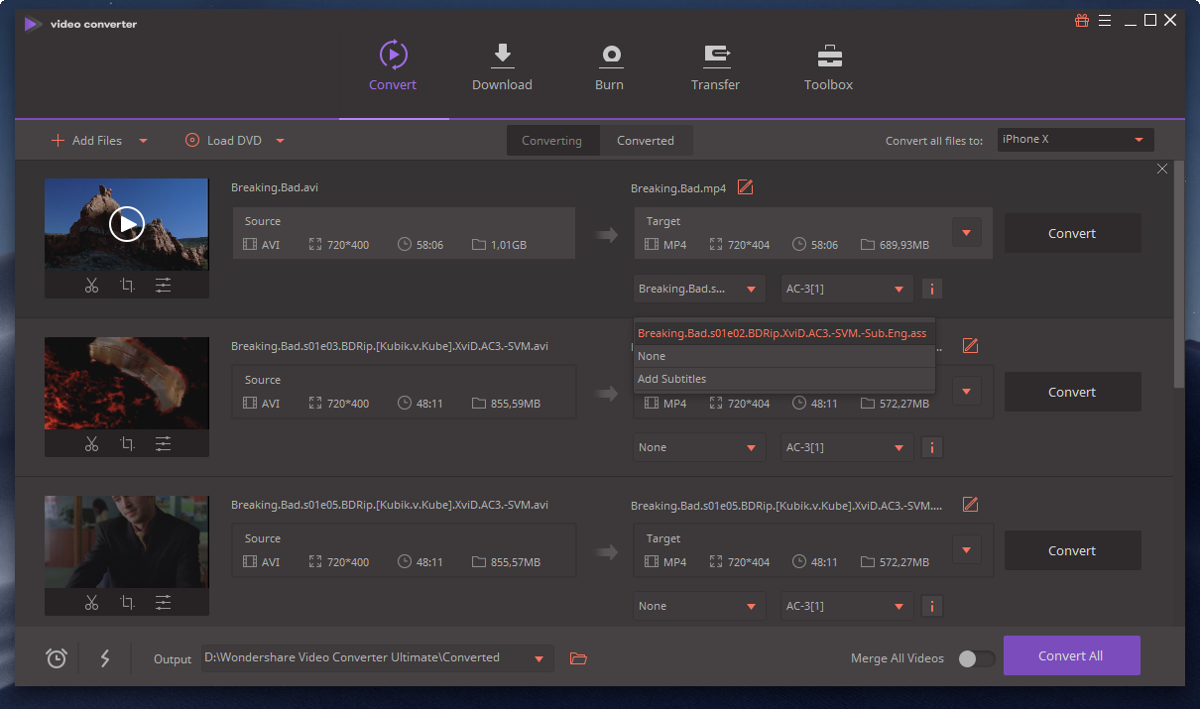This screenshot has height=709, width=1200.
Task: Remove Breaking.Bad.avi with the X icon
Action: click(1162, 170)
